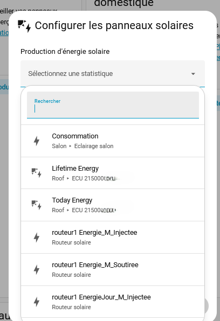Pick Today Energy statistic
Image resolution: width=220 pixels, height=321 pixels.
(x=113, y=205)
